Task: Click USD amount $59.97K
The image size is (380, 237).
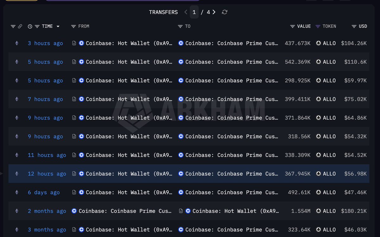Action: [x=356, y=80]
